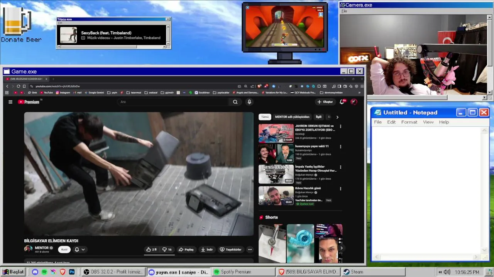The image size is (494, 277).
Task: Open Notepad Edit menu
Action: (391, 122)
